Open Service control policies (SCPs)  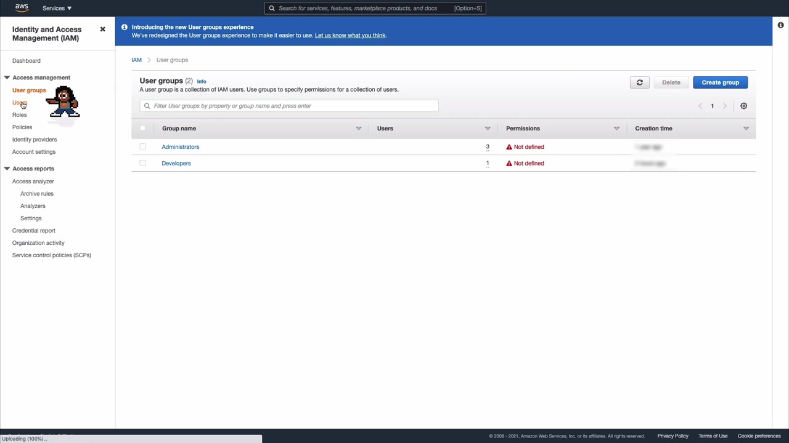52,255
